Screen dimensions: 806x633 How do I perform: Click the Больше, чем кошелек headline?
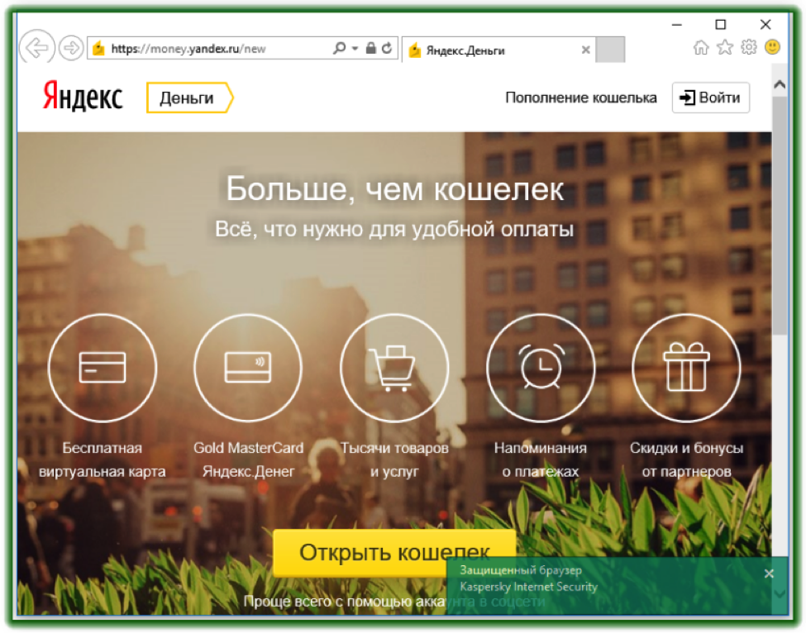click(394, 189)
